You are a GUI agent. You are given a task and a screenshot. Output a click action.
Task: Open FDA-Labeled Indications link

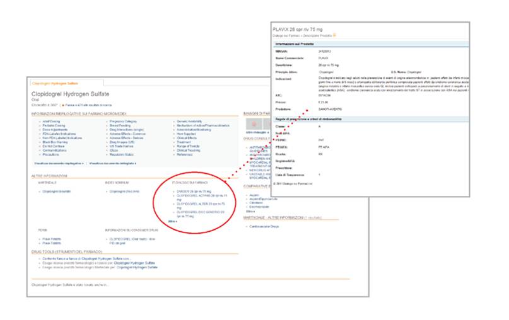point(59,134)
